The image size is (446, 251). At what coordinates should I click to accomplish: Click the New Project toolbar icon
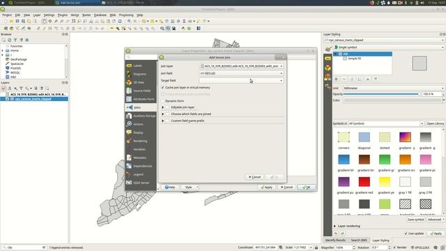(x=6, y=21)
